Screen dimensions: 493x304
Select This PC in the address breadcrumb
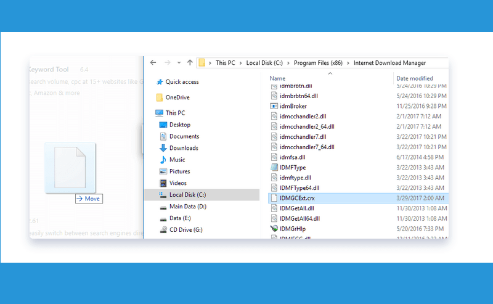(x=225, y=63)
